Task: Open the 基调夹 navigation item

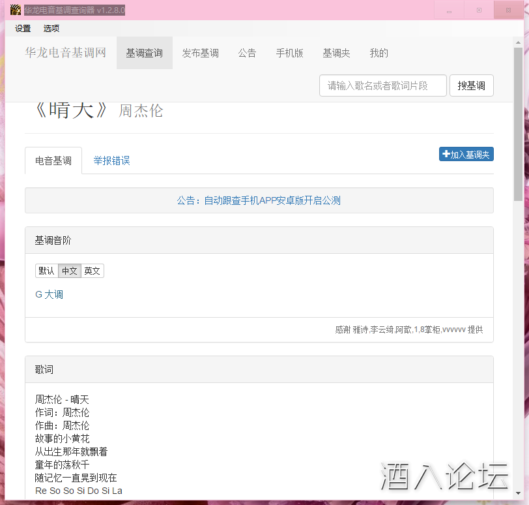Action: click(x=336, y=53)
